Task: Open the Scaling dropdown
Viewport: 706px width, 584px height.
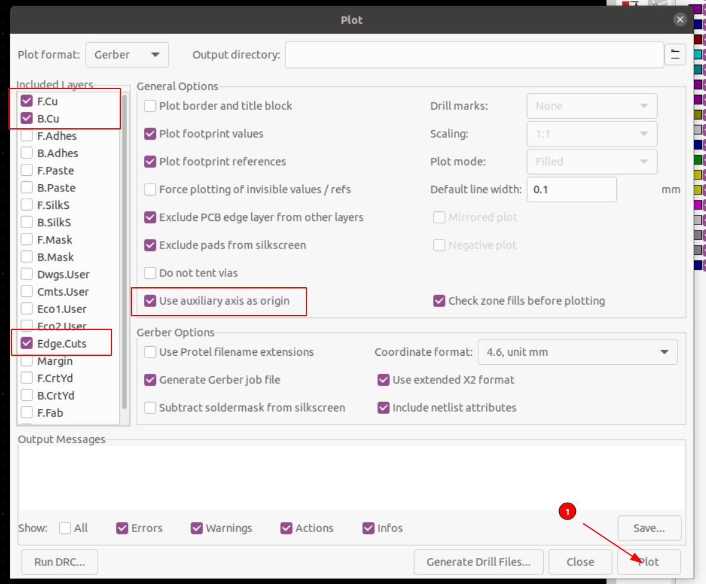Action: point(592,134)
